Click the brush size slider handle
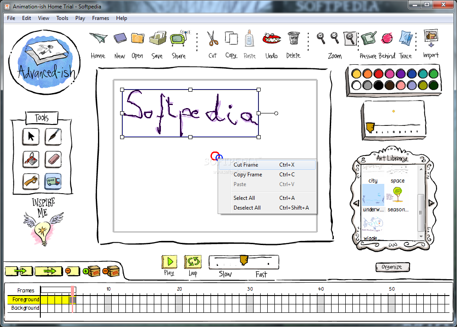The image size is (457, 327). [370, 128]
